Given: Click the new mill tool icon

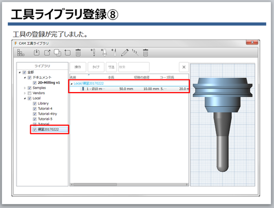Looking at the screenshot, I should [x=93, y=53].
